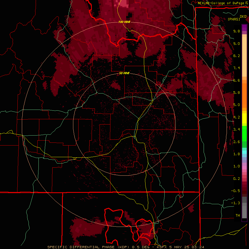This screenshot has width=249, height=249.
Task: Click the 9.8 value on the color scale
Action: click(237, 31)
